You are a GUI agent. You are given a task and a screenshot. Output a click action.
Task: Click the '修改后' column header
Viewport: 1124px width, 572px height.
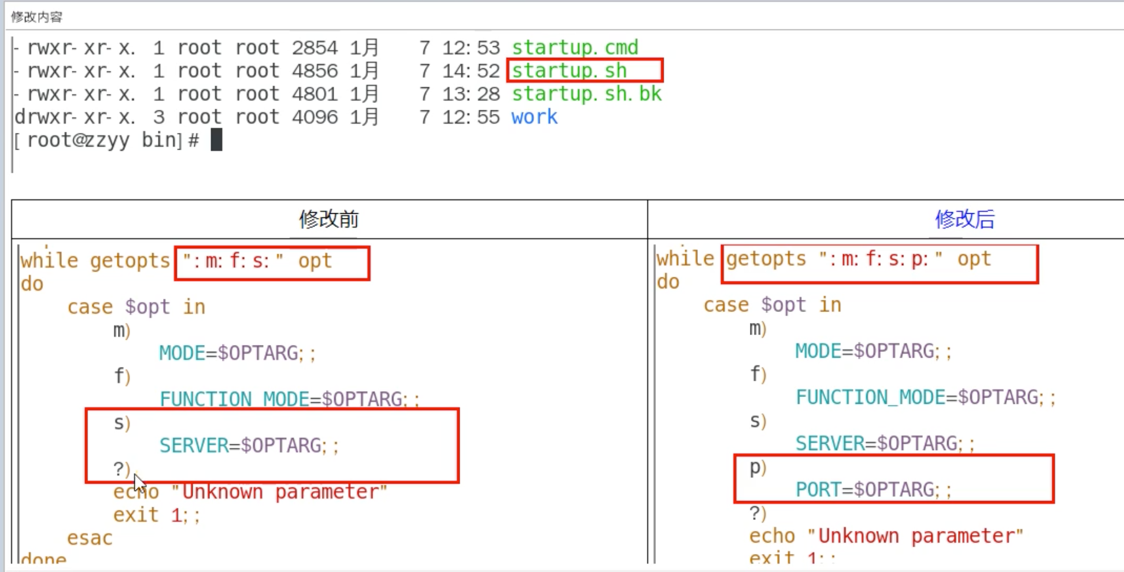click(x=965, y=219)
